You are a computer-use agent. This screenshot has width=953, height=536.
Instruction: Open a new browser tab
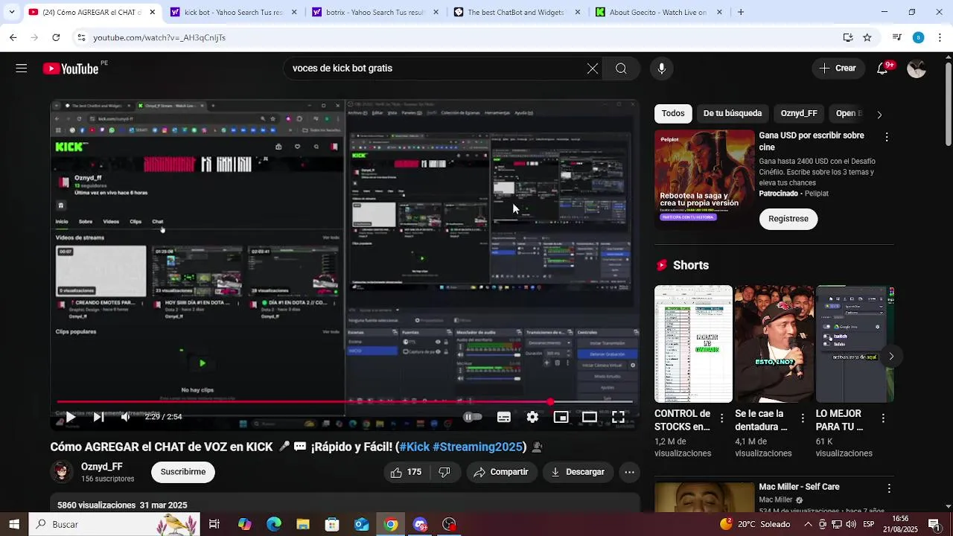pos(740,12)
